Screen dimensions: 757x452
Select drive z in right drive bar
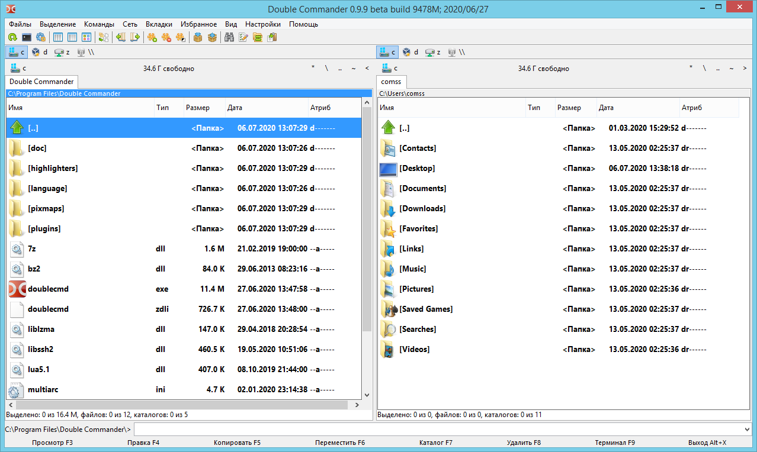coord(433,52)
